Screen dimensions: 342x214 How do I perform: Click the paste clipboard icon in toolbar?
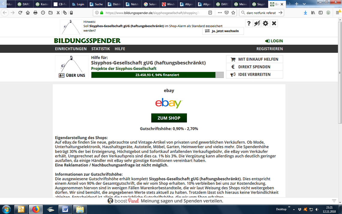click(x=71, y=13)
